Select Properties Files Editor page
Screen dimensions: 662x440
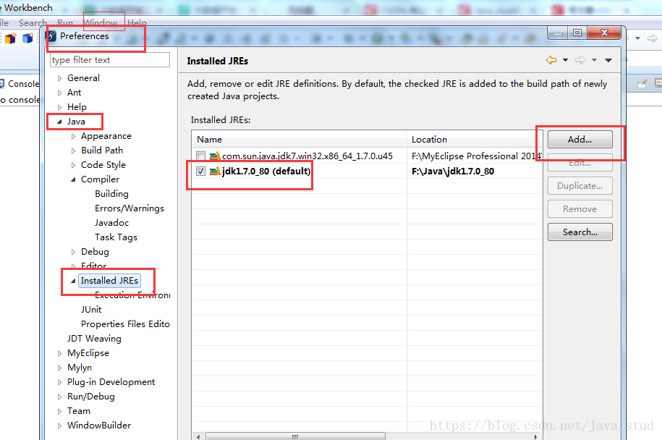(125, 324)
